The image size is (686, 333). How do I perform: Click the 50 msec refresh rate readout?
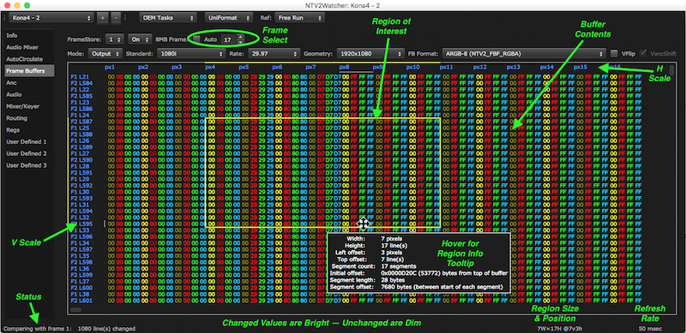click(650, 328)
